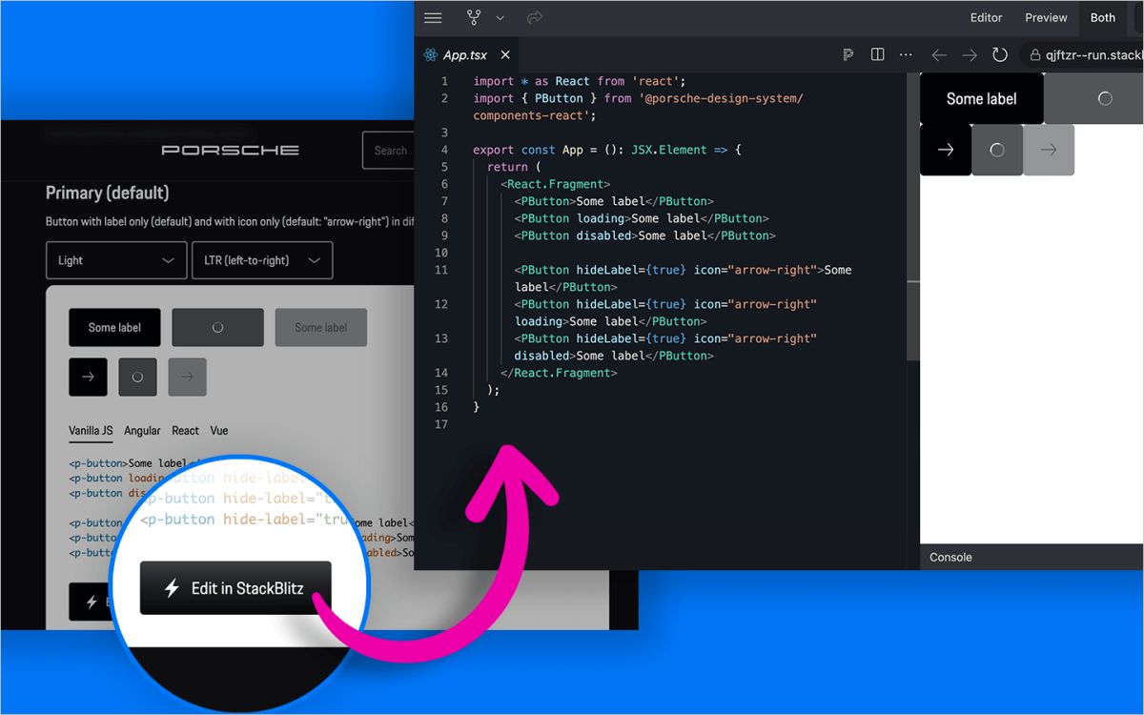Click the Search field on Porsche docs page
Screen dimensions: 1144x715
pyautogui.click(x=389, y=150)
